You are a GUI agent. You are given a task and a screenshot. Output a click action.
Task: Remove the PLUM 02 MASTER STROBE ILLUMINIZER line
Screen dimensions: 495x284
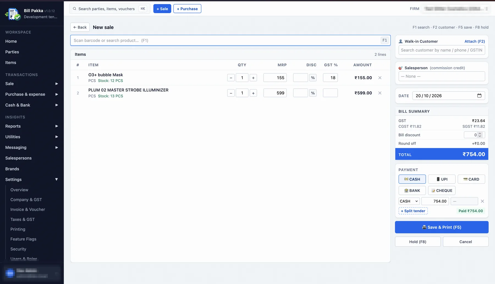380,93
